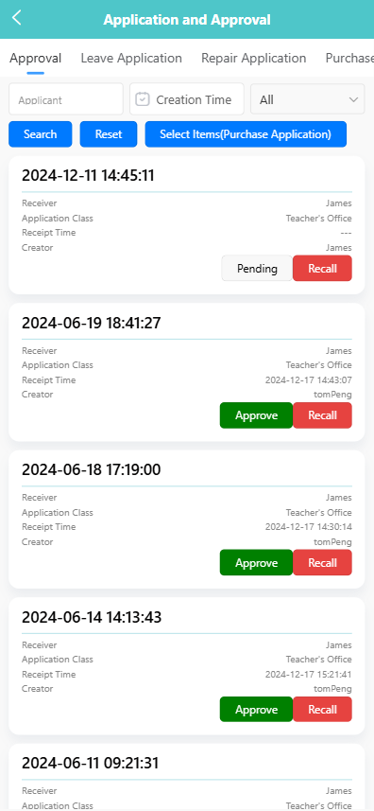The image size is (374, 811).
Task: Click Pending on the 2024-12-11 entry
Action: pyautogui.click(x=257, y=269)
